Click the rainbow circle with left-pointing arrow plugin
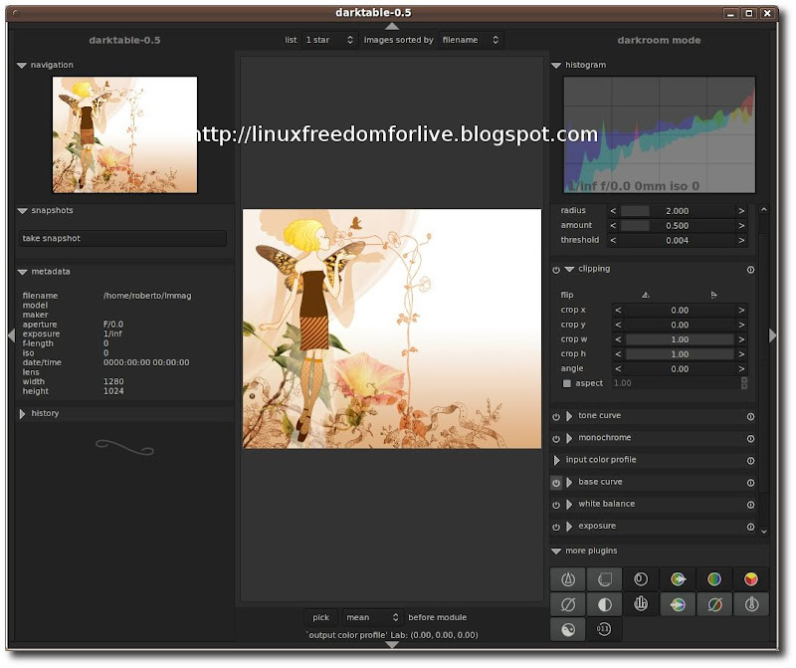 point(678,604)
